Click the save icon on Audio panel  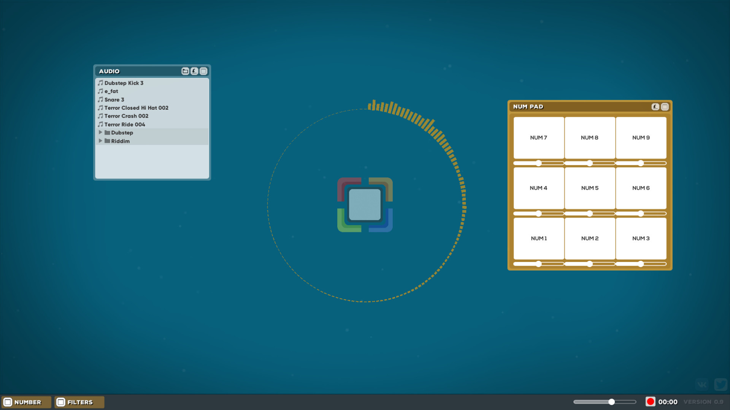(x=194, y=71)
